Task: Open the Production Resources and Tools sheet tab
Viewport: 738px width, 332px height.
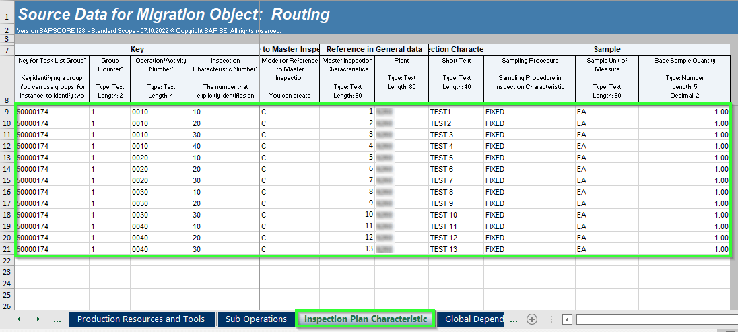Action: click(141, 319)
